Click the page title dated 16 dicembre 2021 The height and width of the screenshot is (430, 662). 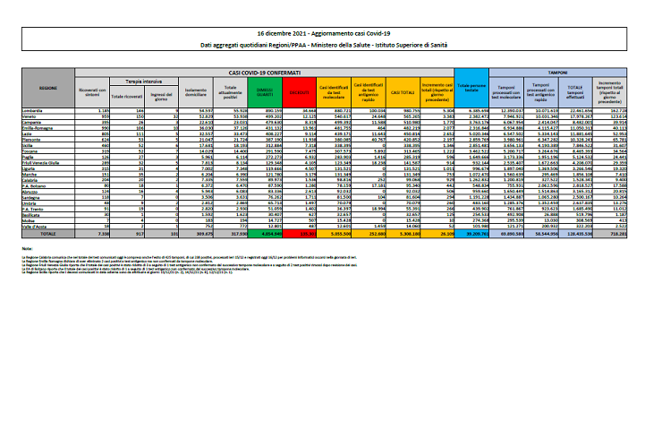click(x=330, y=31)
